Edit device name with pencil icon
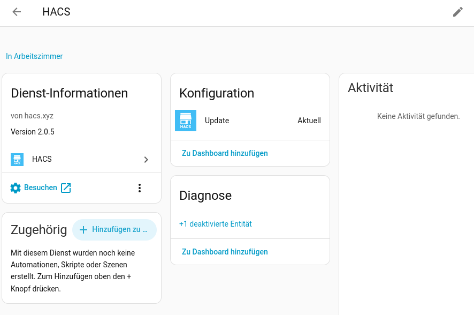Screen dimensions: 474x315 (x=457, y=12)
